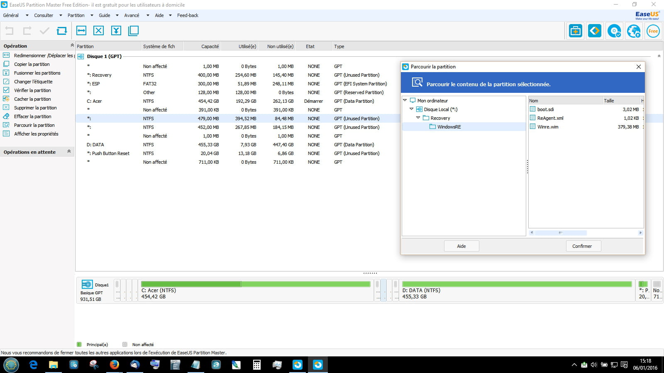Open the blue arrows backup tool icon
664x373 pixels.
(x=595, y=31)
